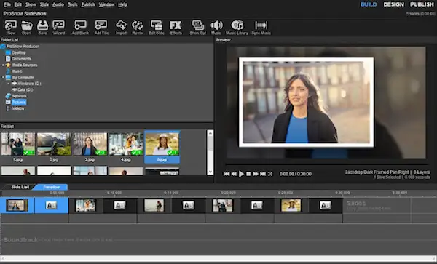The height and width of the screenshot is (264, 437).
Task: Click the Remix toolbar icon
Action: (x=138, y=28)
